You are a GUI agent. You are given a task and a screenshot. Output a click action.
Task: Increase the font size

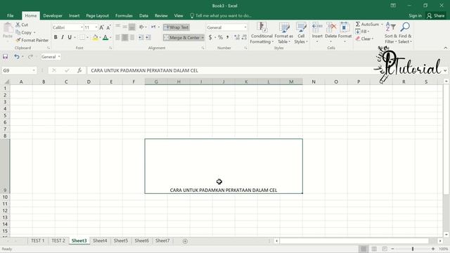point(101,27)
